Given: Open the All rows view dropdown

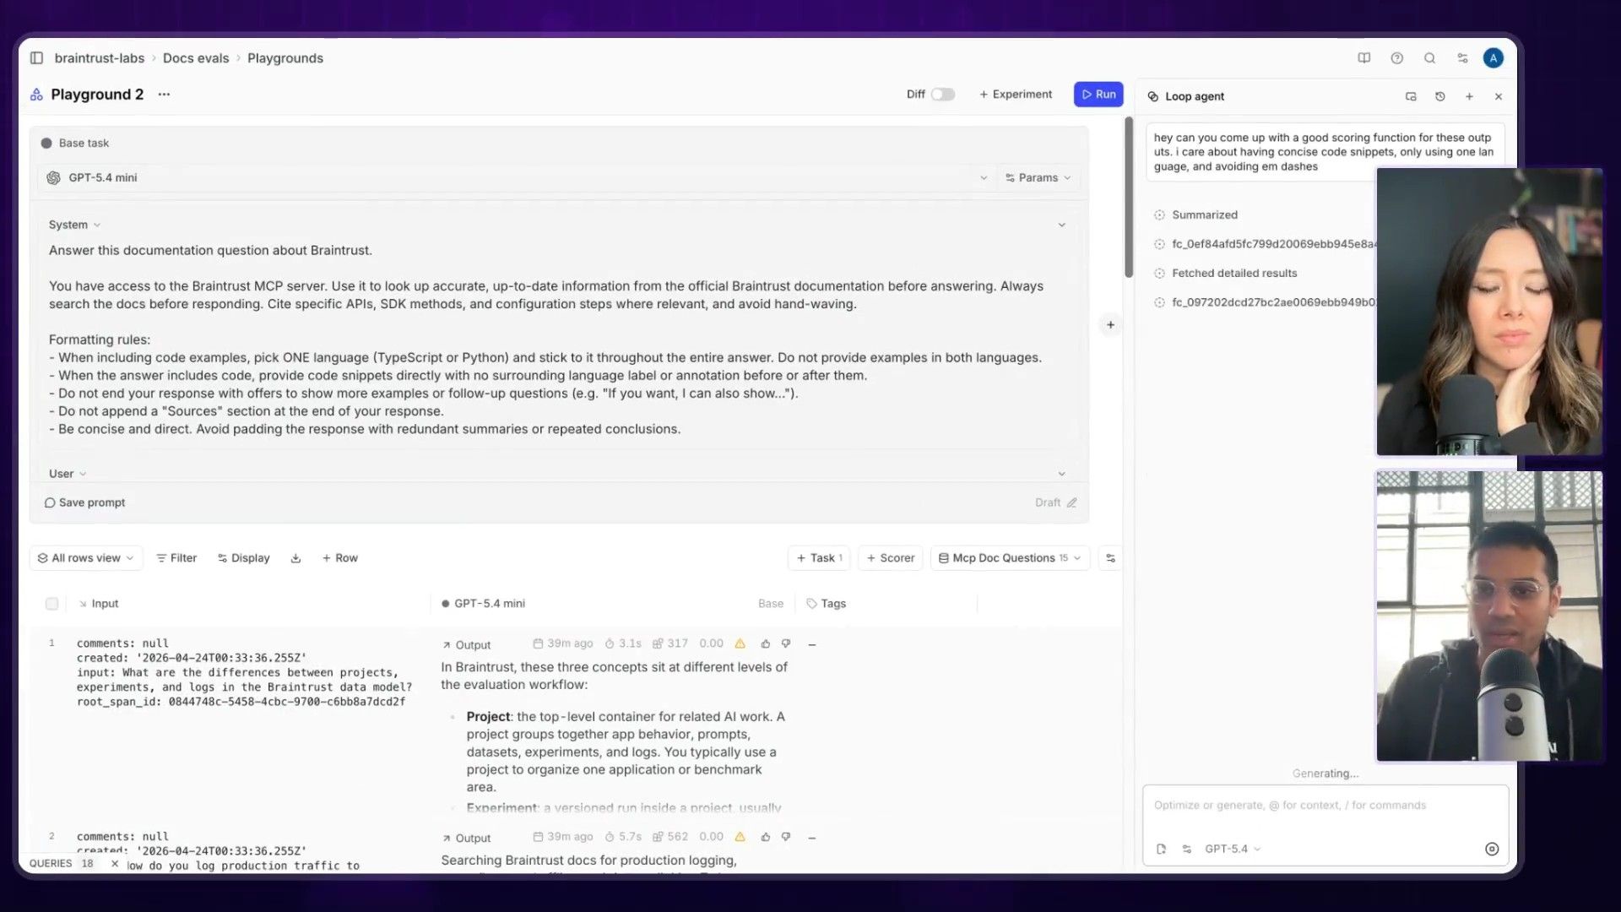Looking at the screenshot, I should (86, 558).
